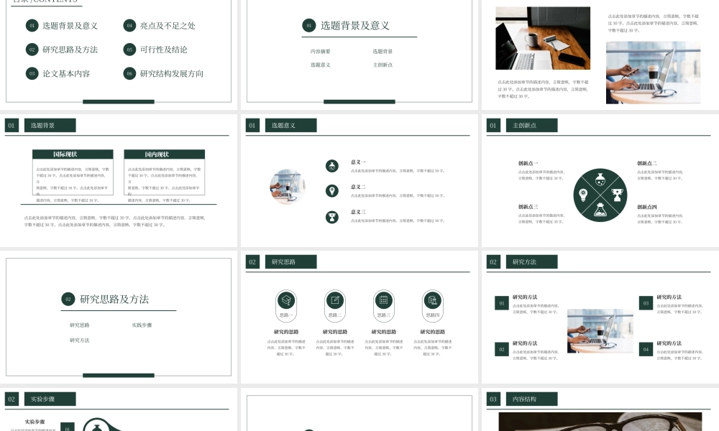Image resolution: width=719 pixels, height=431 pixels.
Task: Click the 创新点四 heading
Action: tap(647, 207)
